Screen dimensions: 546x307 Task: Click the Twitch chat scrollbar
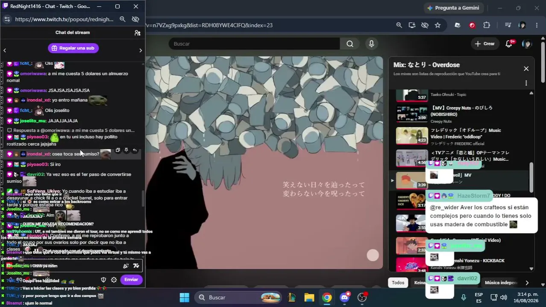pos(143,198)
